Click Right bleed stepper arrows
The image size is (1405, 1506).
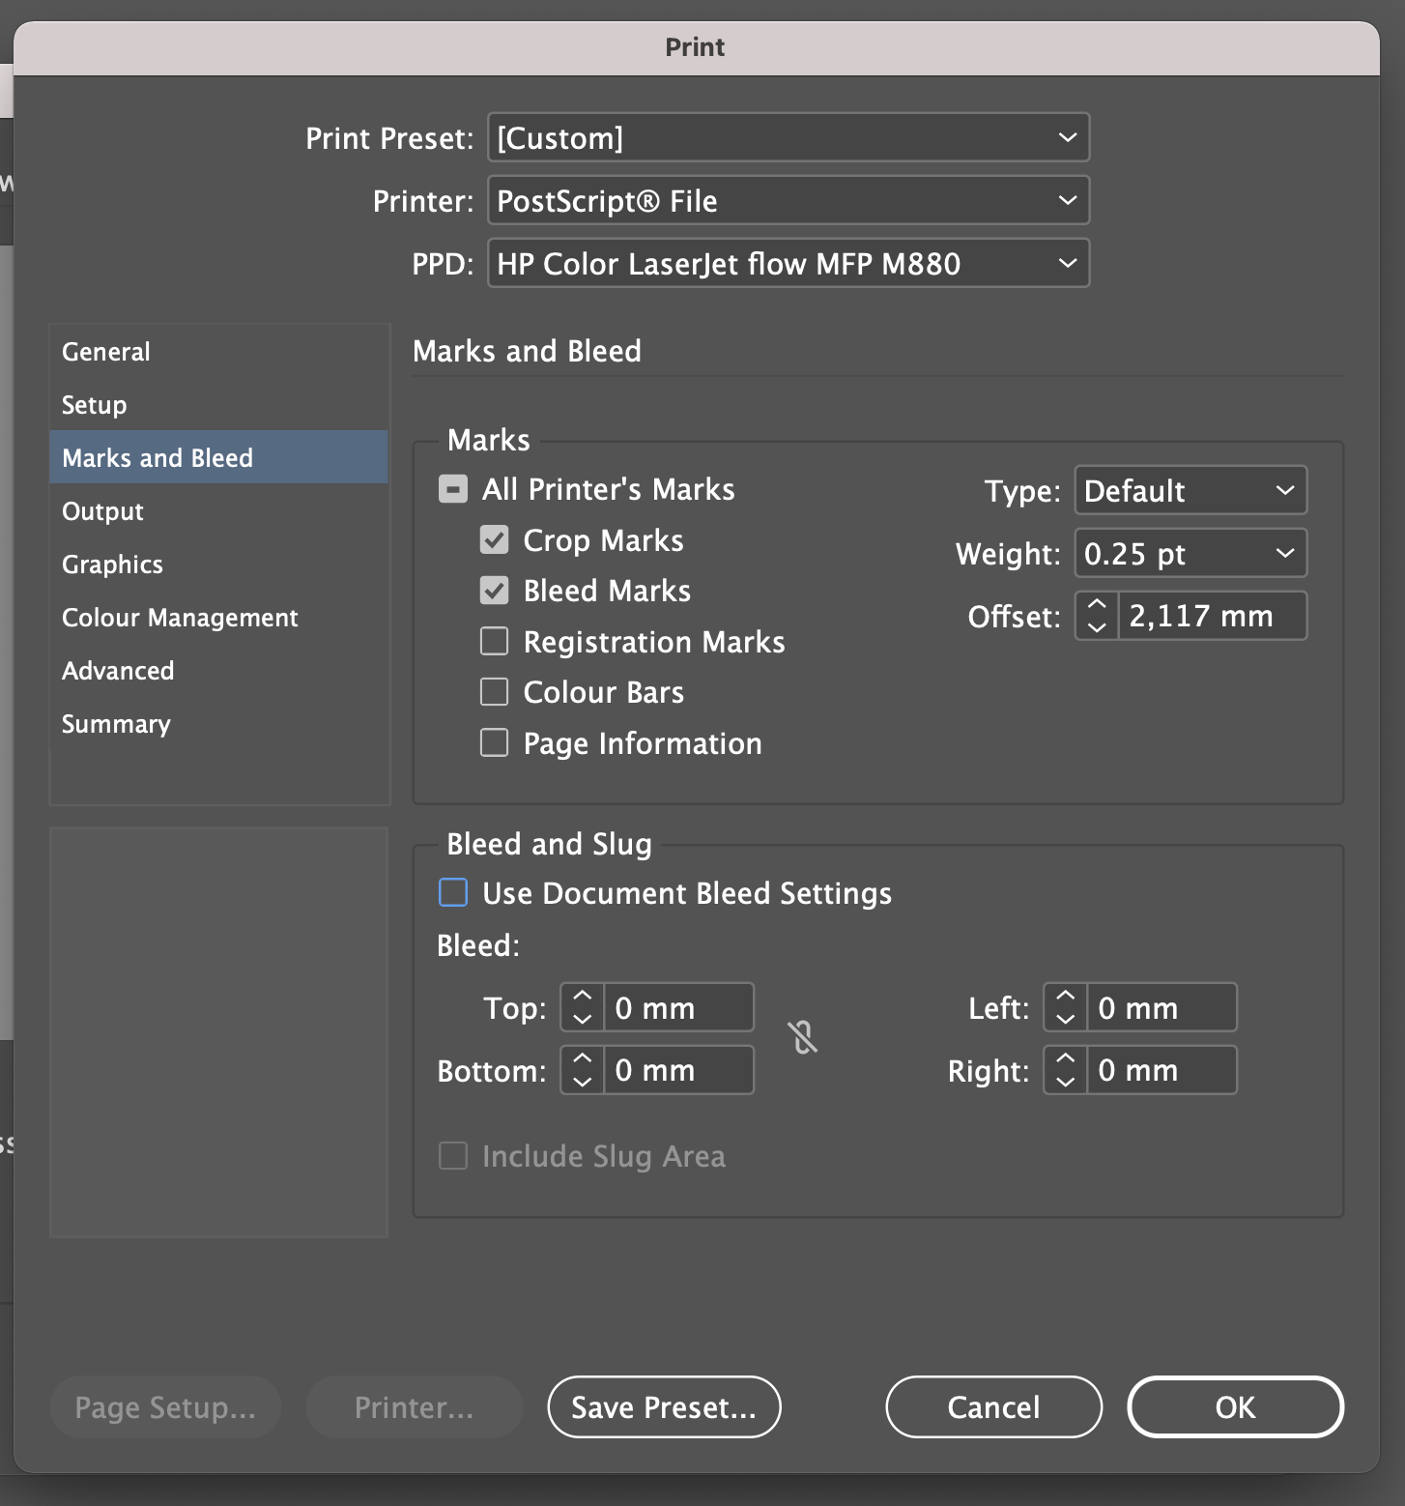[1065, 1070]
